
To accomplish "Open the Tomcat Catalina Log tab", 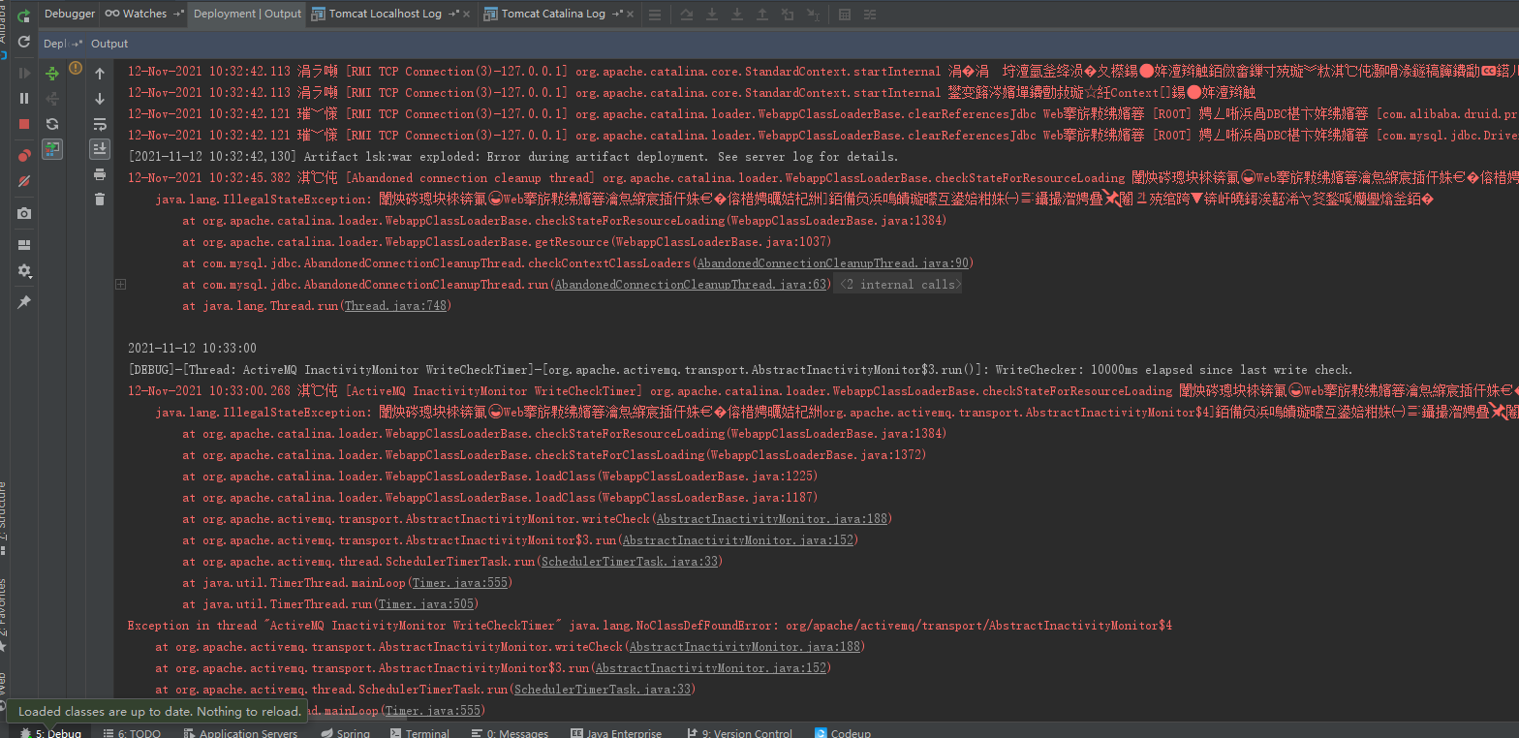I will pos(561,14).
